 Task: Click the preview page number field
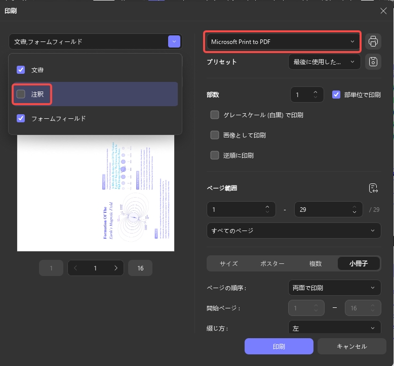click(x=96, y=268)
